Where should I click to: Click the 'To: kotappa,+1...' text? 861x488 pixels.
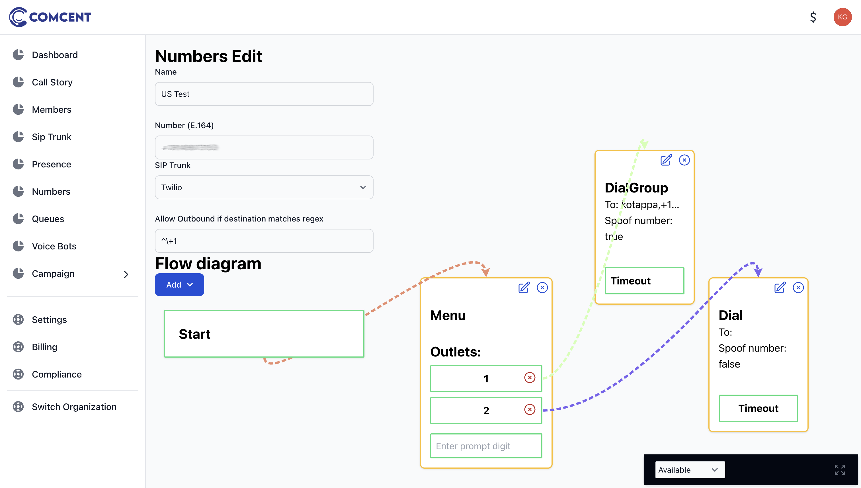[x=642, y=204]
